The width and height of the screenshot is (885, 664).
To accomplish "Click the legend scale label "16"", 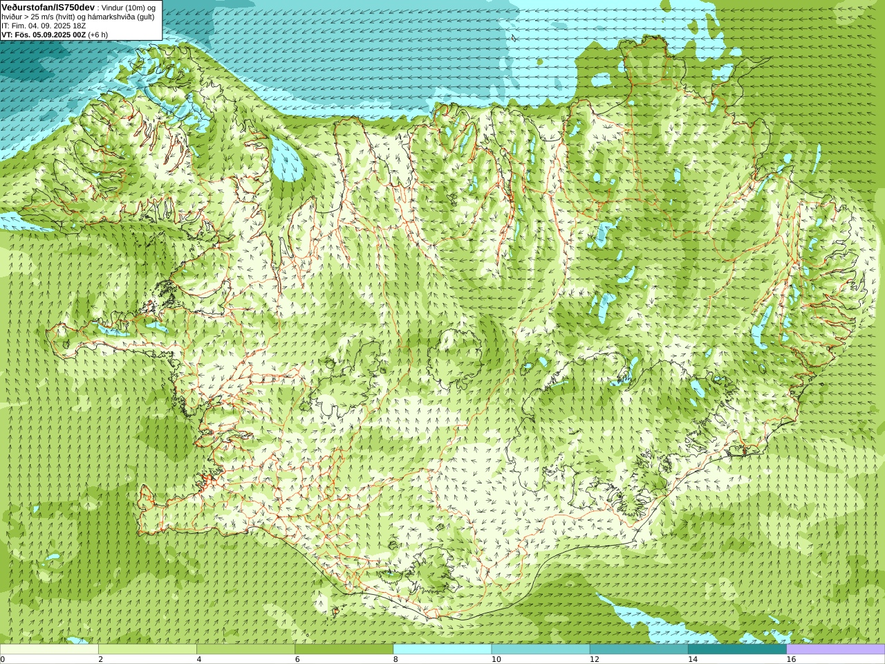I will 791,659.
